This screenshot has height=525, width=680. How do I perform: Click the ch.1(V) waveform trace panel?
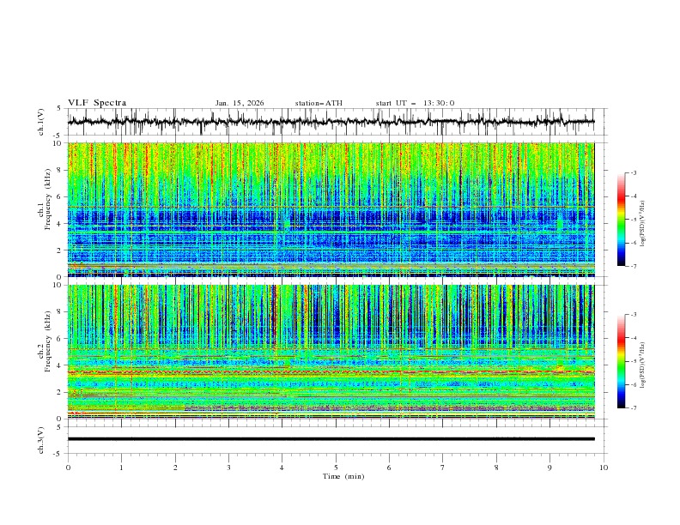pos(335,122)
